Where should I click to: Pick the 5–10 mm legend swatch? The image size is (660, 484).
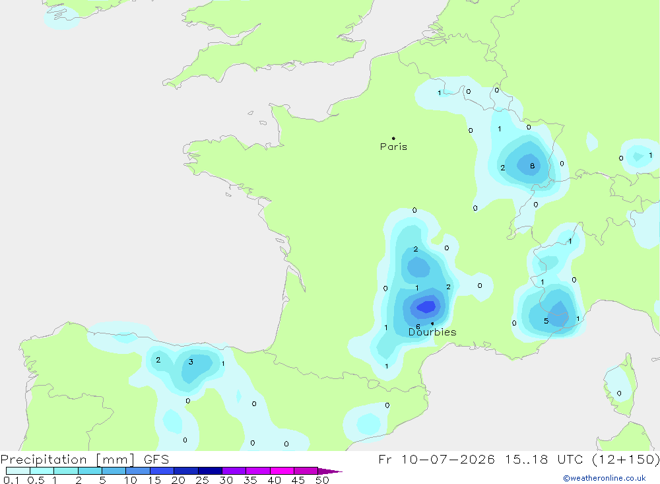[x=114, y=471]
